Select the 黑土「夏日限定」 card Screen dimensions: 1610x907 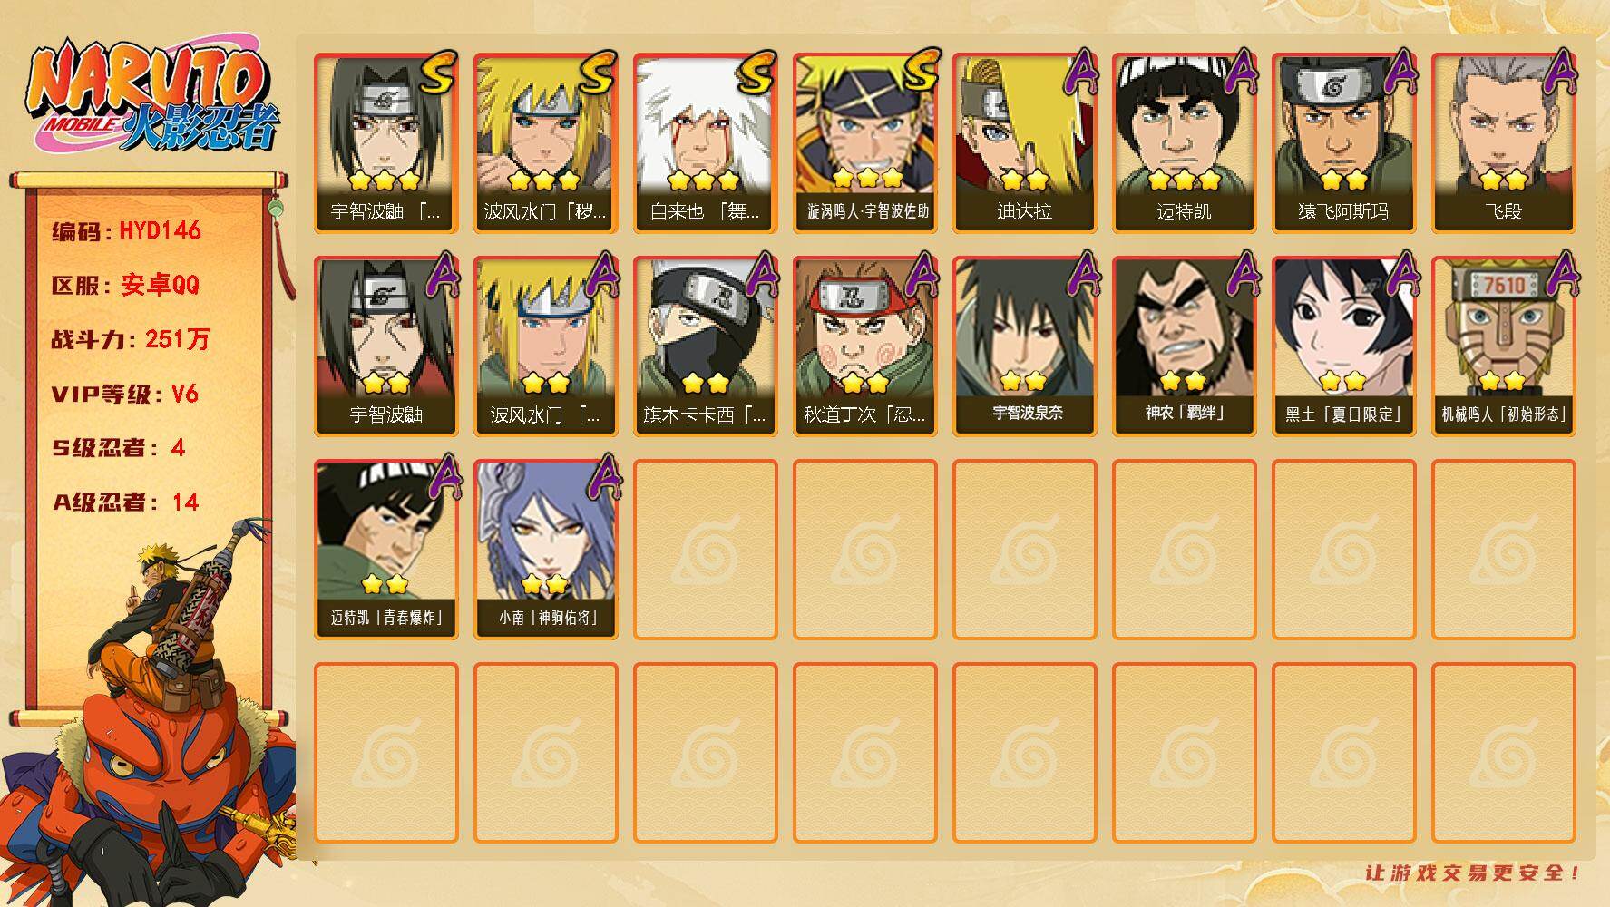1344,346
